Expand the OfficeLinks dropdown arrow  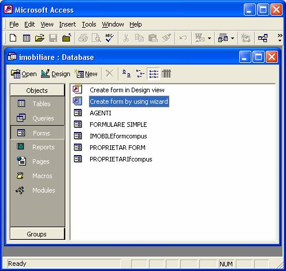point(209,38)
